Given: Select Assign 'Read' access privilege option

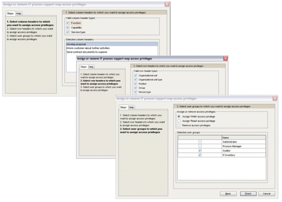Looking at the screenshot, I should (179, 121).
